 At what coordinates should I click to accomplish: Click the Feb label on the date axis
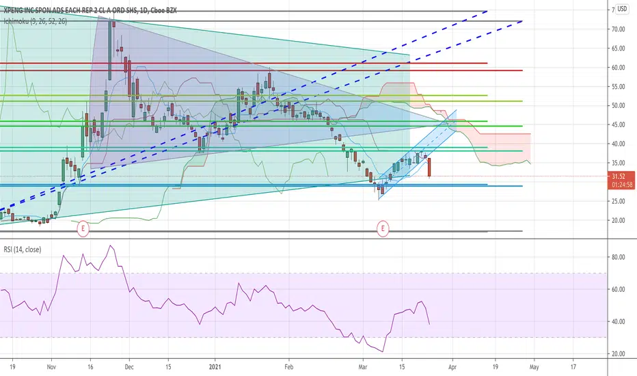(289, 367)
